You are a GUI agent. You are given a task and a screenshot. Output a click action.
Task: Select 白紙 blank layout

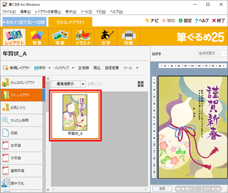point(21,133)
